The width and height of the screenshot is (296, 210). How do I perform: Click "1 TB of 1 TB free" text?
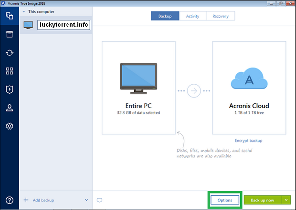249,113
